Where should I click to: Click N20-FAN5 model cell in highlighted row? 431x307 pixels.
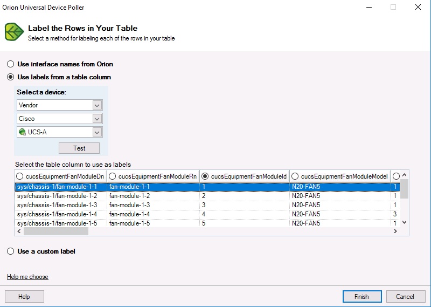[x=340, y=187]
